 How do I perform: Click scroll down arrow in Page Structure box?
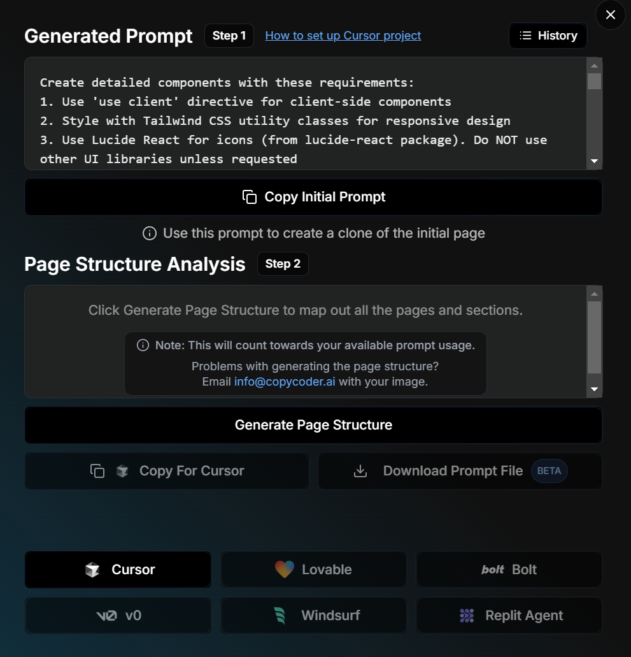[594, 389]
